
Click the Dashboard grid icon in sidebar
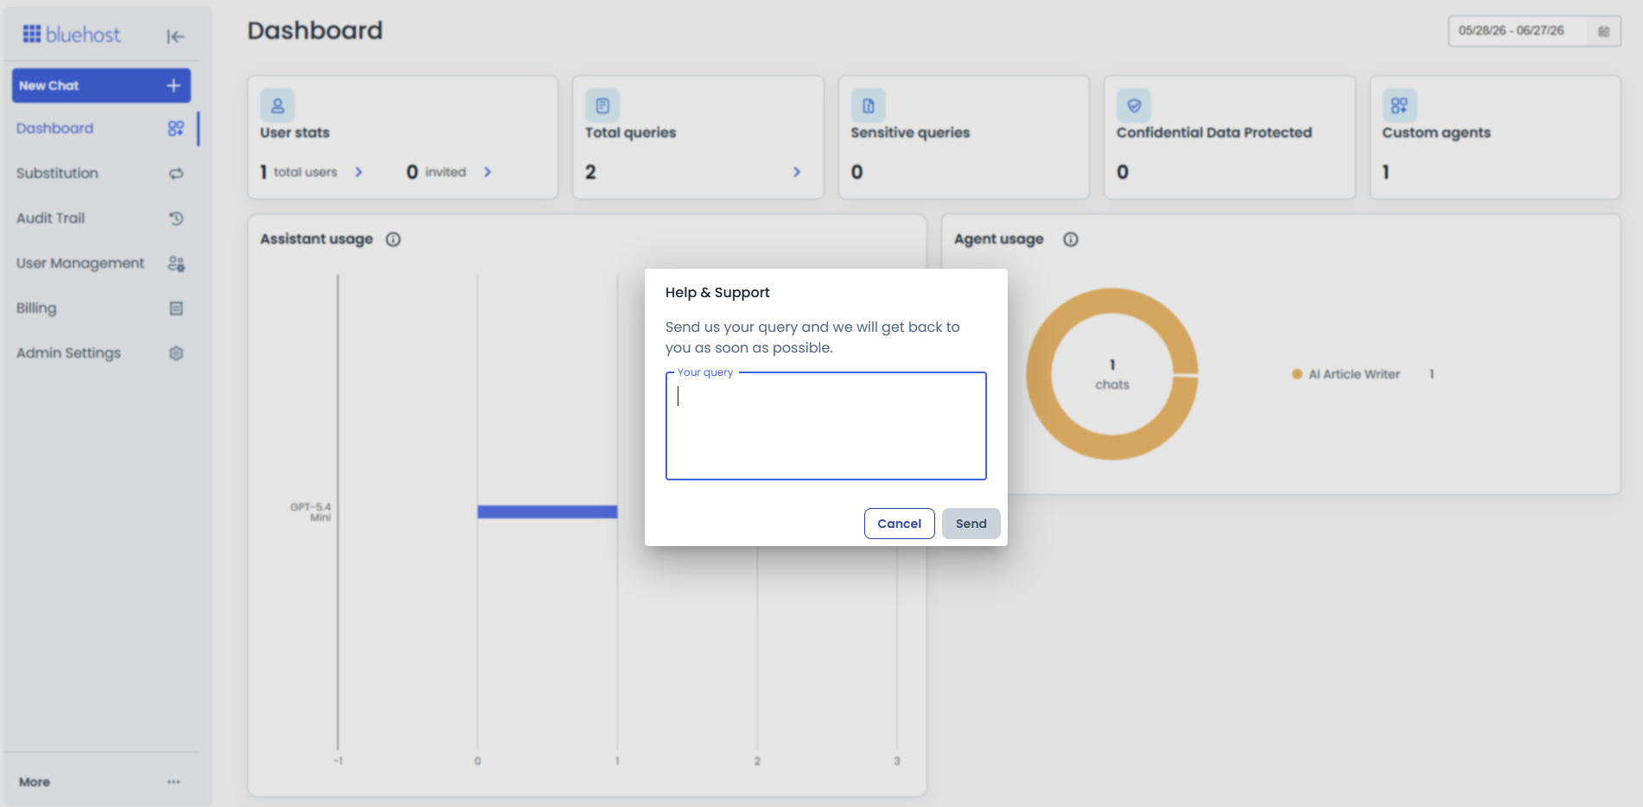click(x=176, y=129)
